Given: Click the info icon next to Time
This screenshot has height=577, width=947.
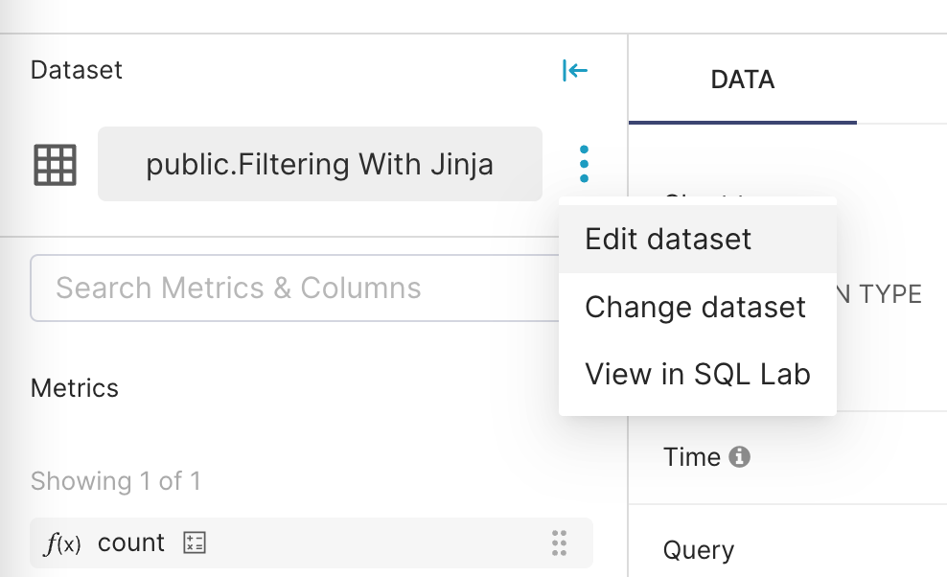Looking at the screenshot, I should [x=739, y=457].
